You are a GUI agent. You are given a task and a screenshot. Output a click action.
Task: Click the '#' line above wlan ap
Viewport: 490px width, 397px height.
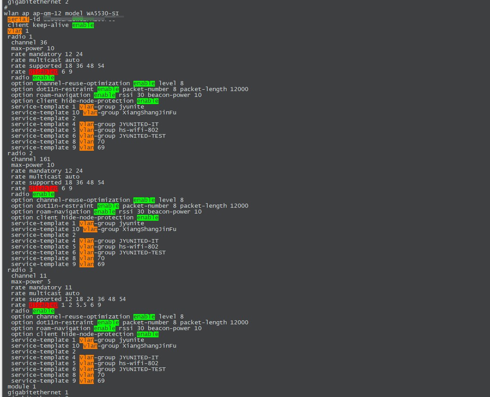(5, 8)
